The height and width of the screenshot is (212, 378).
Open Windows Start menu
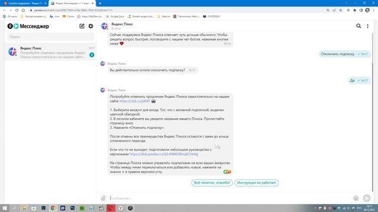[5, 208]
